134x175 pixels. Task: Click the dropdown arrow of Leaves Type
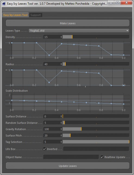click(127, 31)
